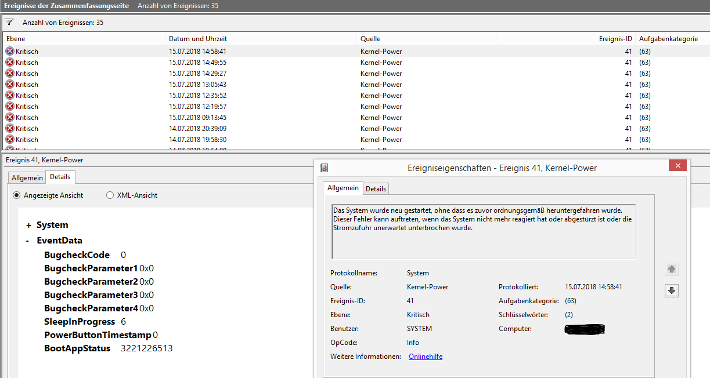710x378 pixels.
Task: Select event dated 15.07.2018 13:05:43
Action: pos(355,84)
